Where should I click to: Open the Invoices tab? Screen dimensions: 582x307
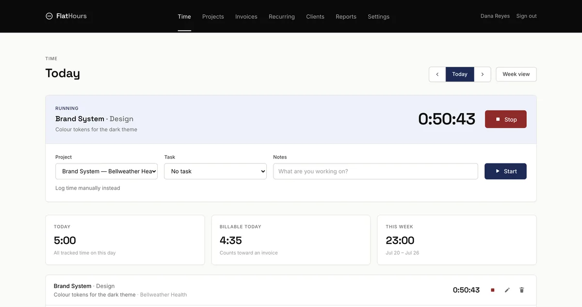(x=246, y=16)
